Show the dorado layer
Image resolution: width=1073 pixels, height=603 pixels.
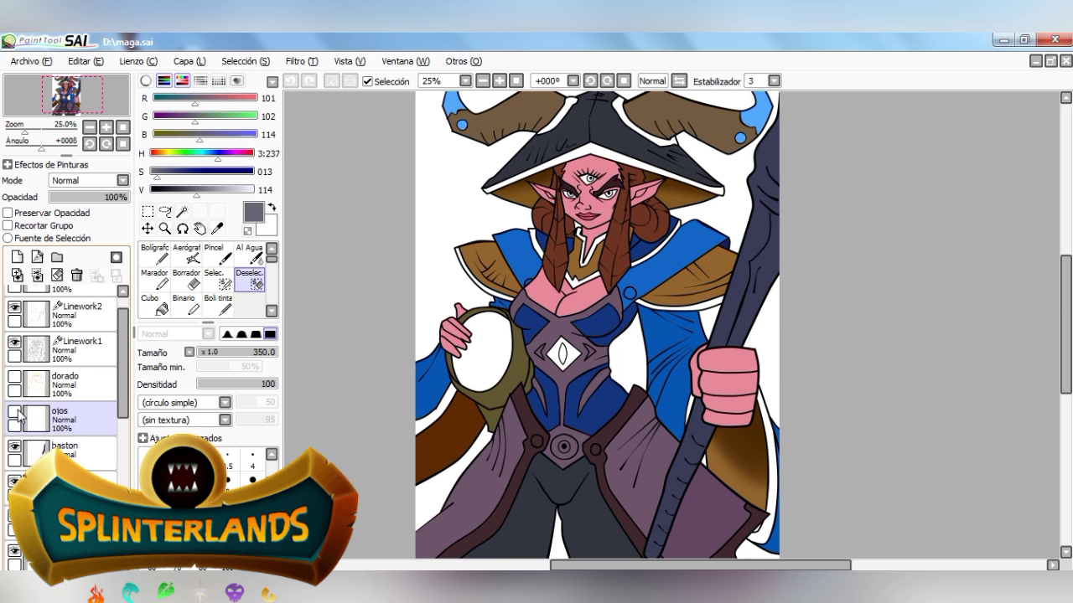coord(14,377)
